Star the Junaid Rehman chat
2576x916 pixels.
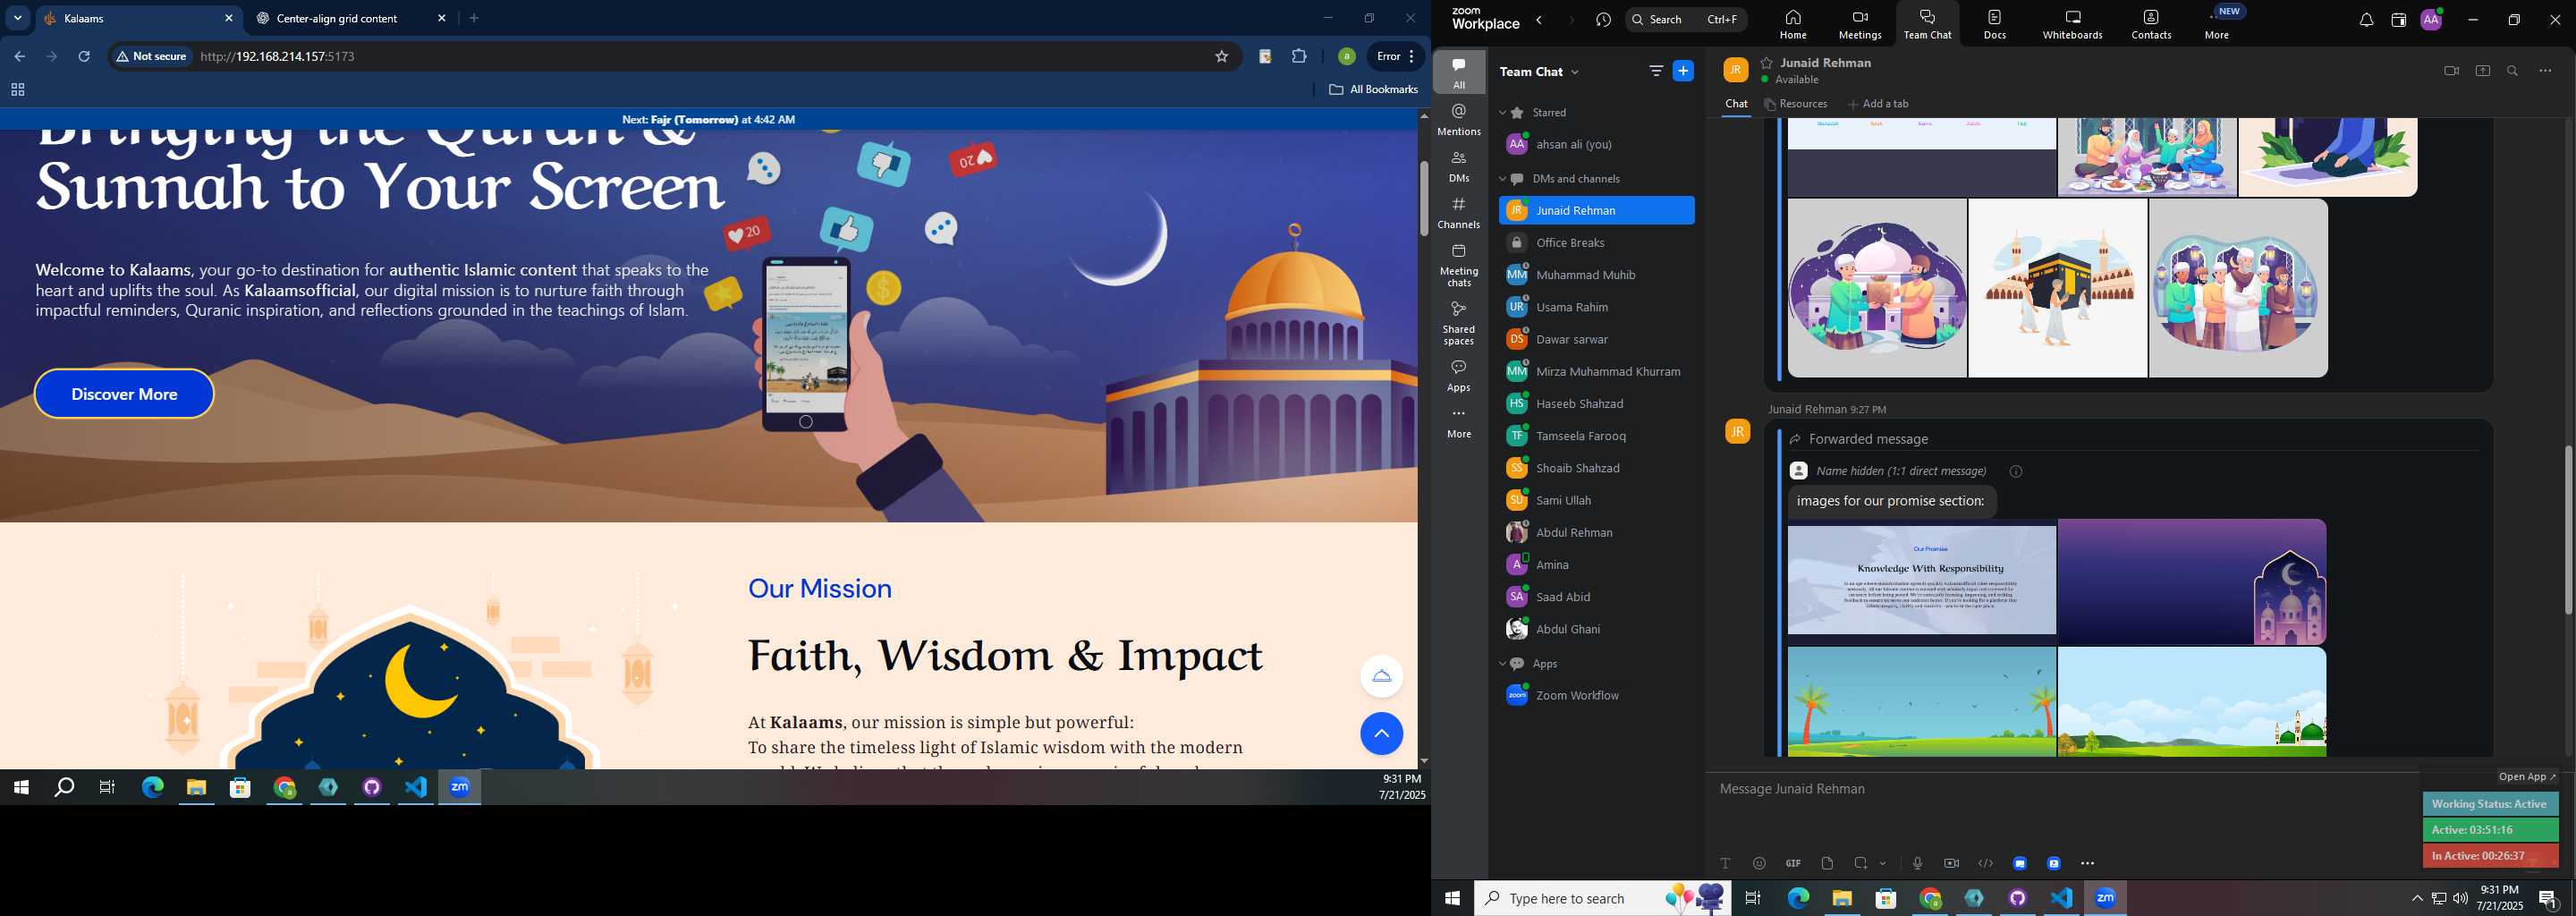pyautogui.click(x=1766, y=62)
